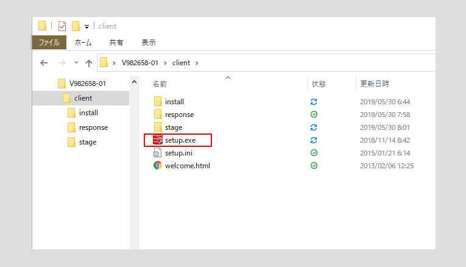Switch to the ホーム ribbon tab
The width and height of the screenshot is (466, 267).
point(83,43)
